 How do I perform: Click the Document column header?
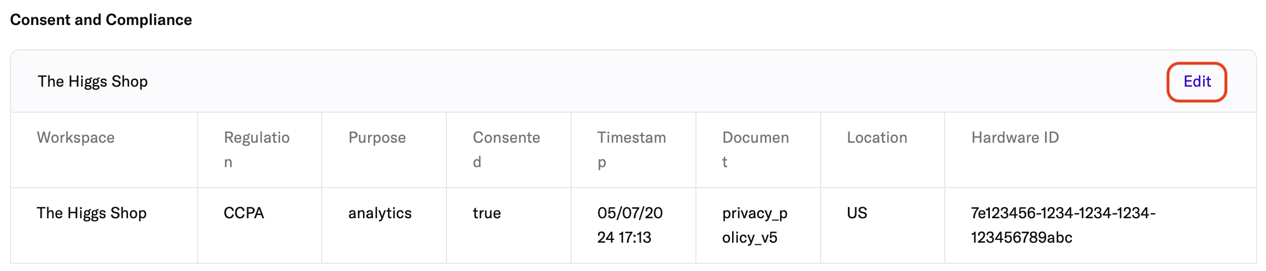(755, 150)
